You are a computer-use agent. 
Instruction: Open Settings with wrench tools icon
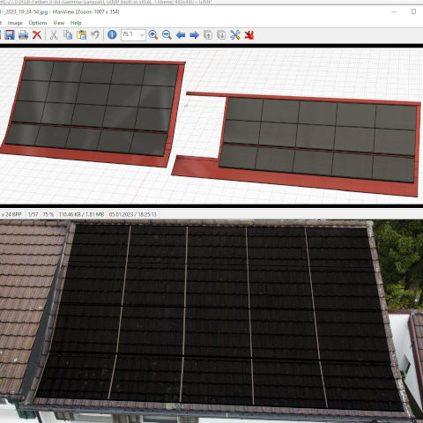(x=235, y=35)
